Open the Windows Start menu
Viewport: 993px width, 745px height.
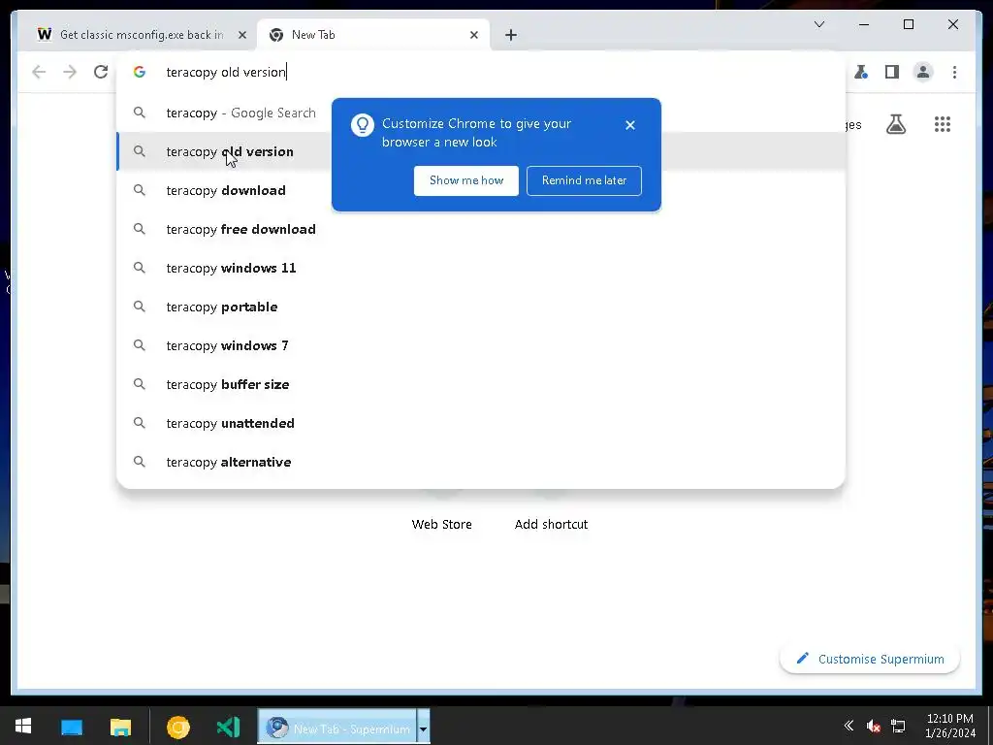point(23,727)
